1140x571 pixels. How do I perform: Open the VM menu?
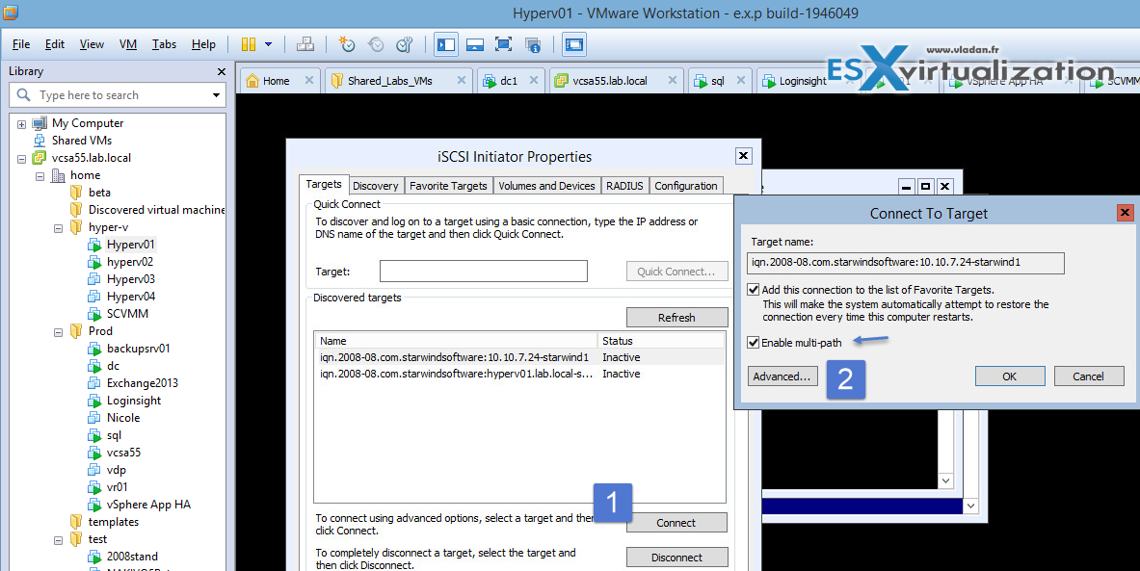tap(128, 44)
